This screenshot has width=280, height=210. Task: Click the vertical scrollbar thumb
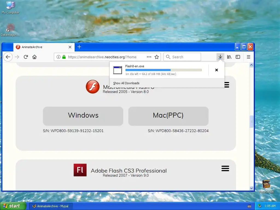(x=252, y=121)
